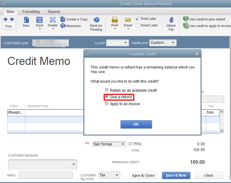Go to the next transaction with the right arrow
The height and width of the screenshot is (183, 231).
12,19
